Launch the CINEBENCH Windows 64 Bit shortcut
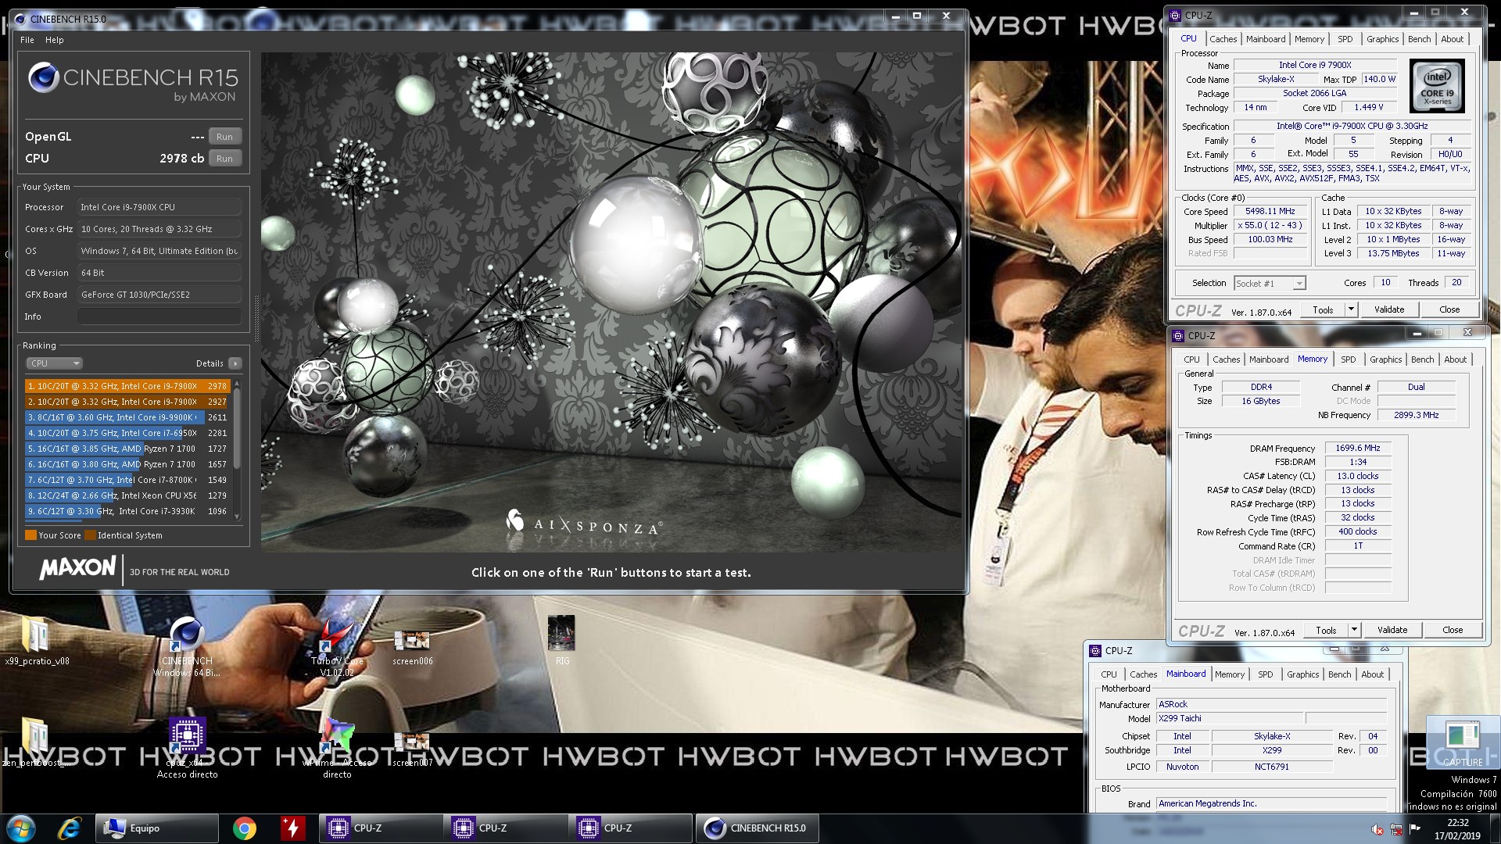 [187, 645]
